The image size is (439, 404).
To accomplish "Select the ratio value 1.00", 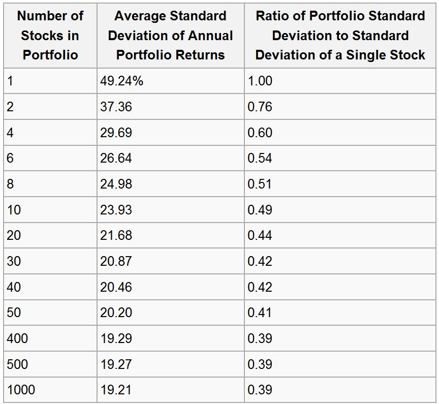I will click(260, 81).
